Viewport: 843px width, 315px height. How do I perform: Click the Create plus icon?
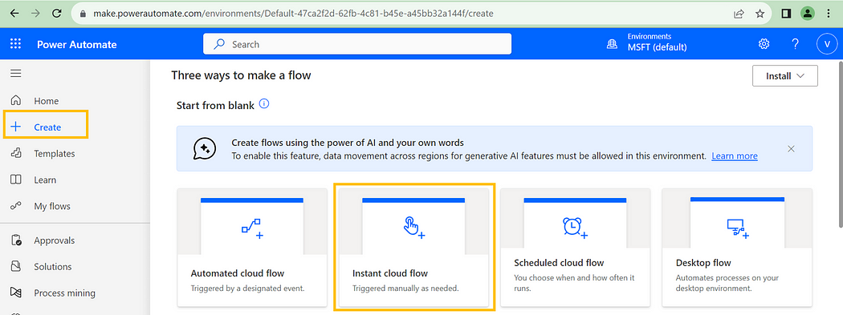point(16,127)
